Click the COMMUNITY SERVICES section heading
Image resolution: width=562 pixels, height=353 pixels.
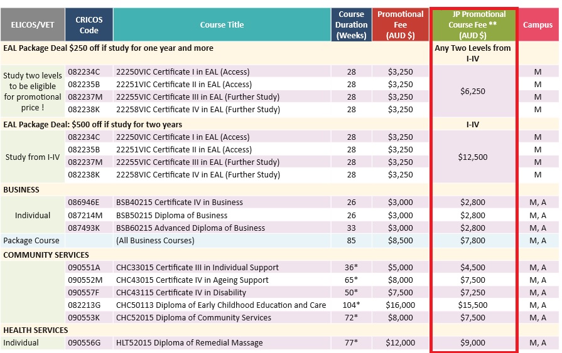tap(46, 255)
